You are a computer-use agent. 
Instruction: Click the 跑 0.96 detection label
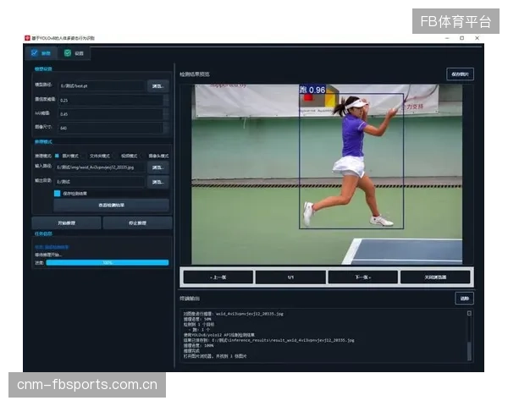point(312,90)
